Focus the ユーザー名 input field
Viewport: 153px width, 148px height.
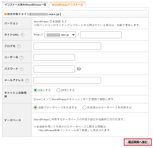click(54, 57)
